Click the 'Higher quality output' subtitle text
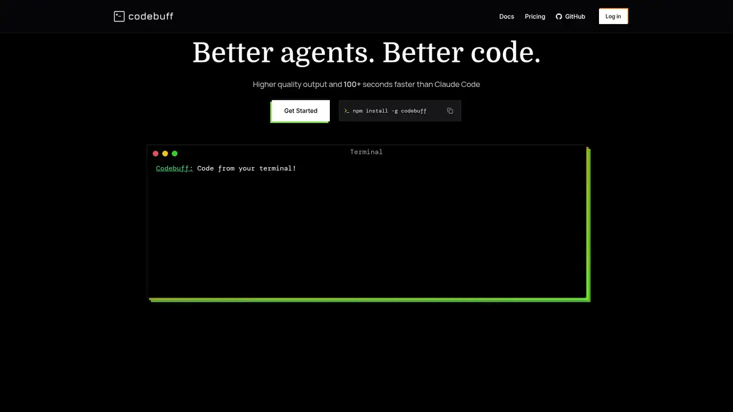 [x=366, y=84]
